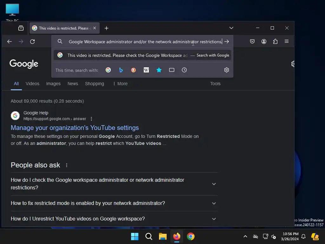Open 'Manage your organization's YouTube settings' result
Viewport: 325px width, 244px height.
75,128
